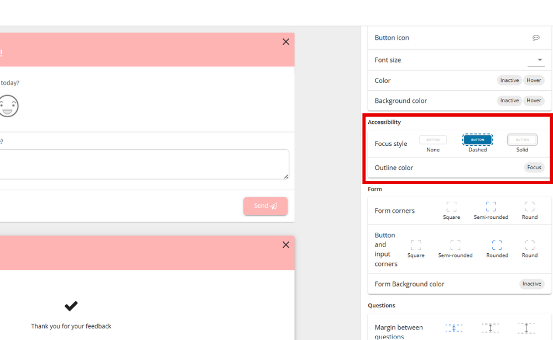Set Background color Hover state
553x340 pixels.
click(x=534, y=101)
